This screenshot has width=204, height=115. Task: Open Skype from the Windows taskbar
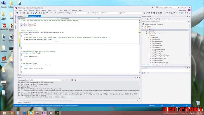click(x=31, y=113)
